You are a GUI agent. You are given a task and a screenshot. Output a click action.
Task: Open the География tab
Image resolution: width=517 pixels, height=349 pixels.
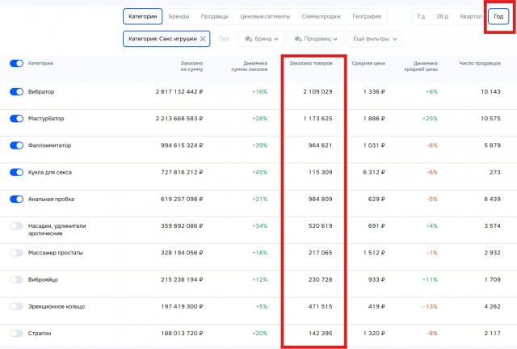click(x=367, y=16)
